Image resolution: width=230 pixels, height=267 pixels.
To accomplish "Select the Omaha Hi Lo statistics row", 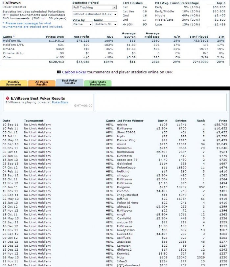I will [x=114, y=53].
